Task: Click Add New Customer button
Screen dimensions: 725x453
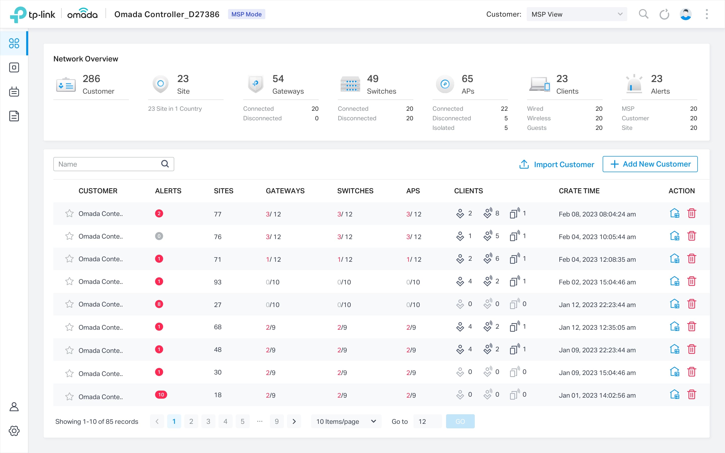Action: click(x=650, y=164)
